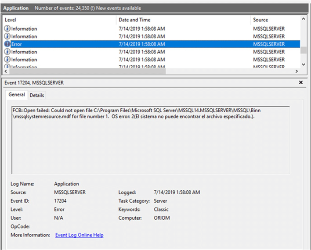This screenshot has width=311, height=250.
Task: Click the horizontal scrollbar thumb of event list
Action: 87,71
